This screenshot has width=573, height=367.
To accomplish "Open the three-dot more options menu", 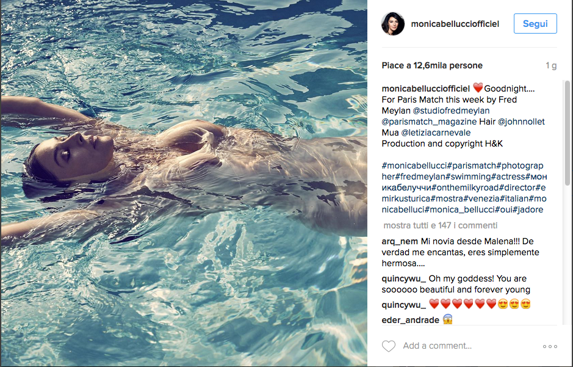I will tap(550, 346).
